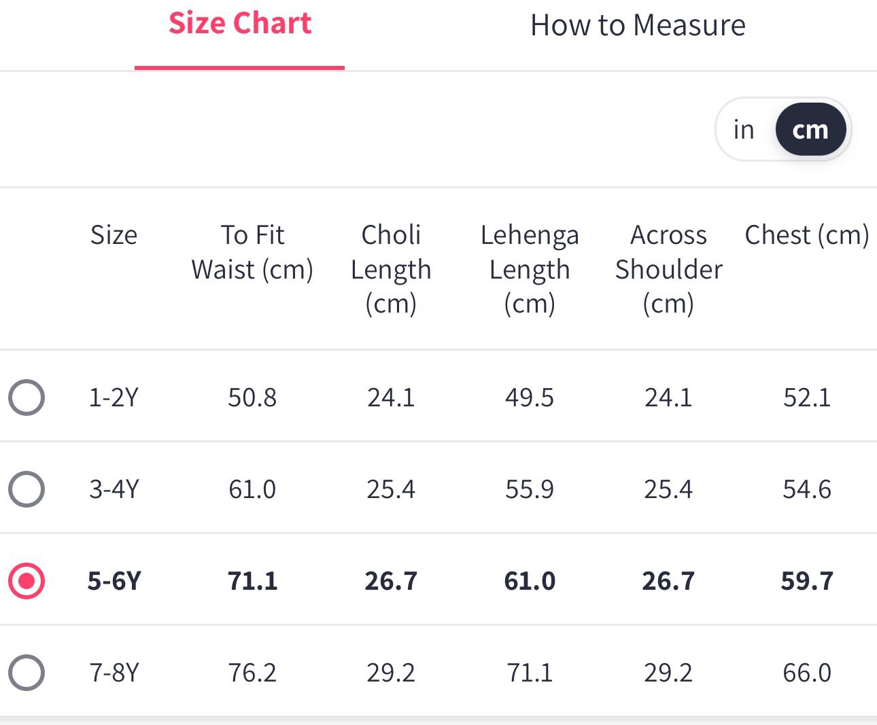The height and width of the screenshot is (725, 877).
Task: Click waist value 76.2 in 7-8Y row
Action: point(252,673)
